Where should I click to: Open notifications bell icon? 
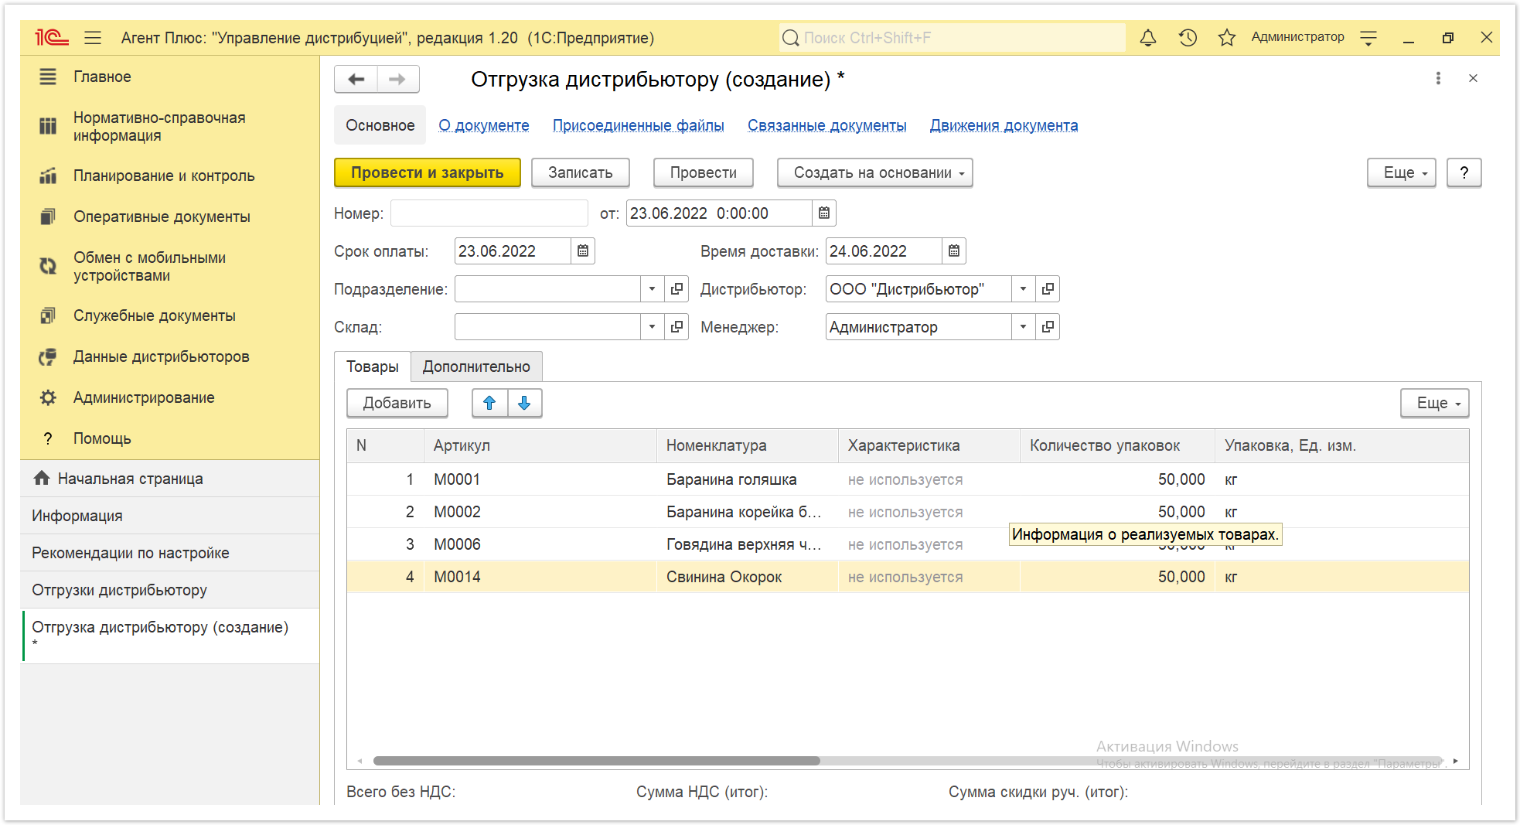click(1148, 37)
